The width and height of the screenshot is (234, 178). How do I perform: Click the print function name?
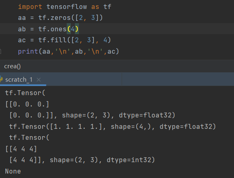(28, 52)
